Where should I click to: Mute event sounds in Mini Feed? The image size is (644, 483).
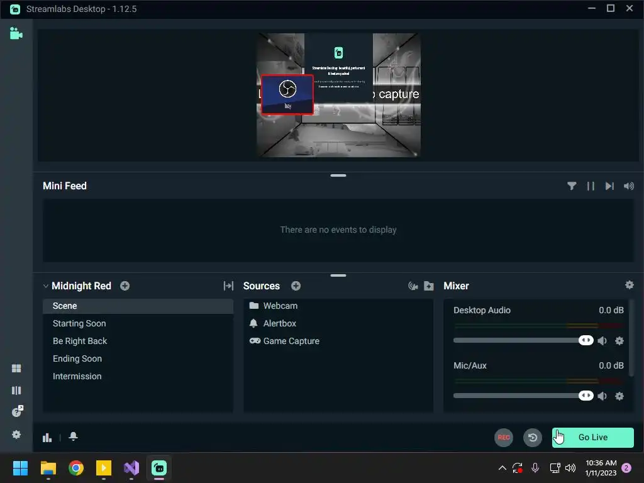pyautogui.click(x=629, y=186)
